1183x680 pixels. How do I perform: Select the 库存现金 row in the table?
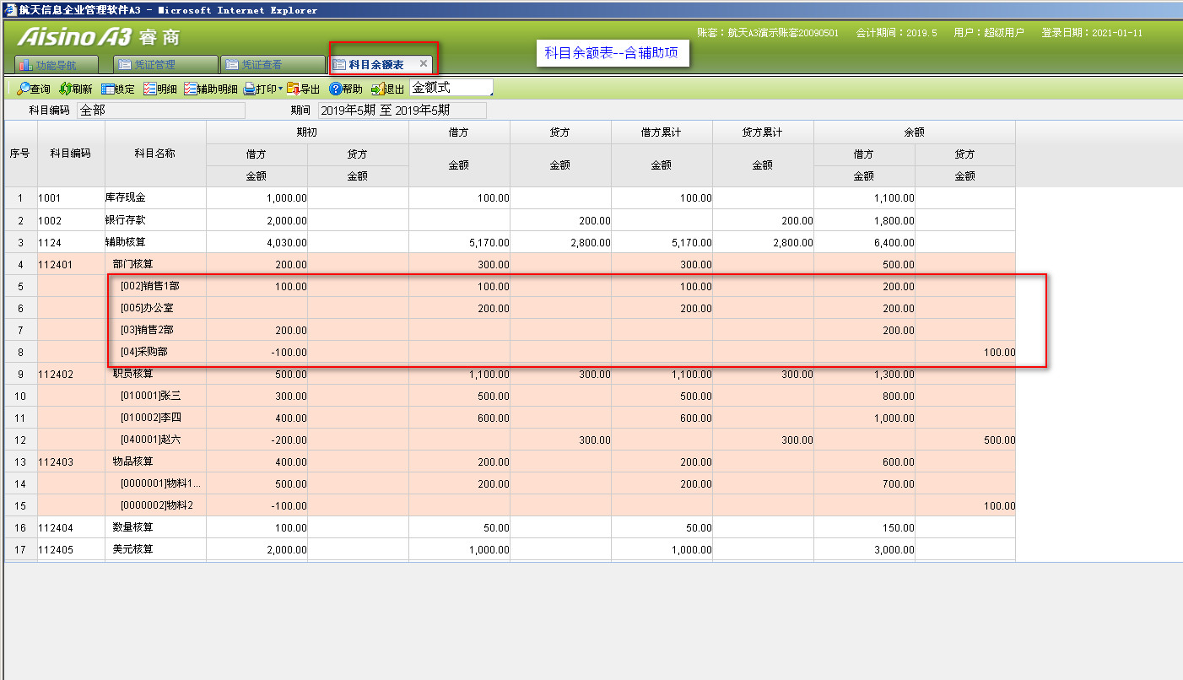coord(125,198)
